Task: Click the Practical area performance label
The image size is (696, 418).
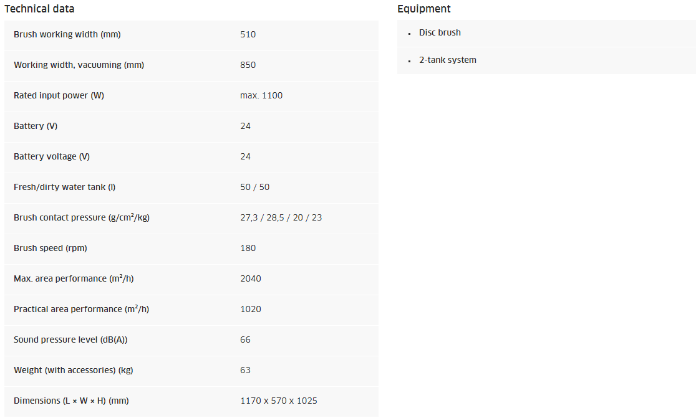Action: click(x=81, y=309)
